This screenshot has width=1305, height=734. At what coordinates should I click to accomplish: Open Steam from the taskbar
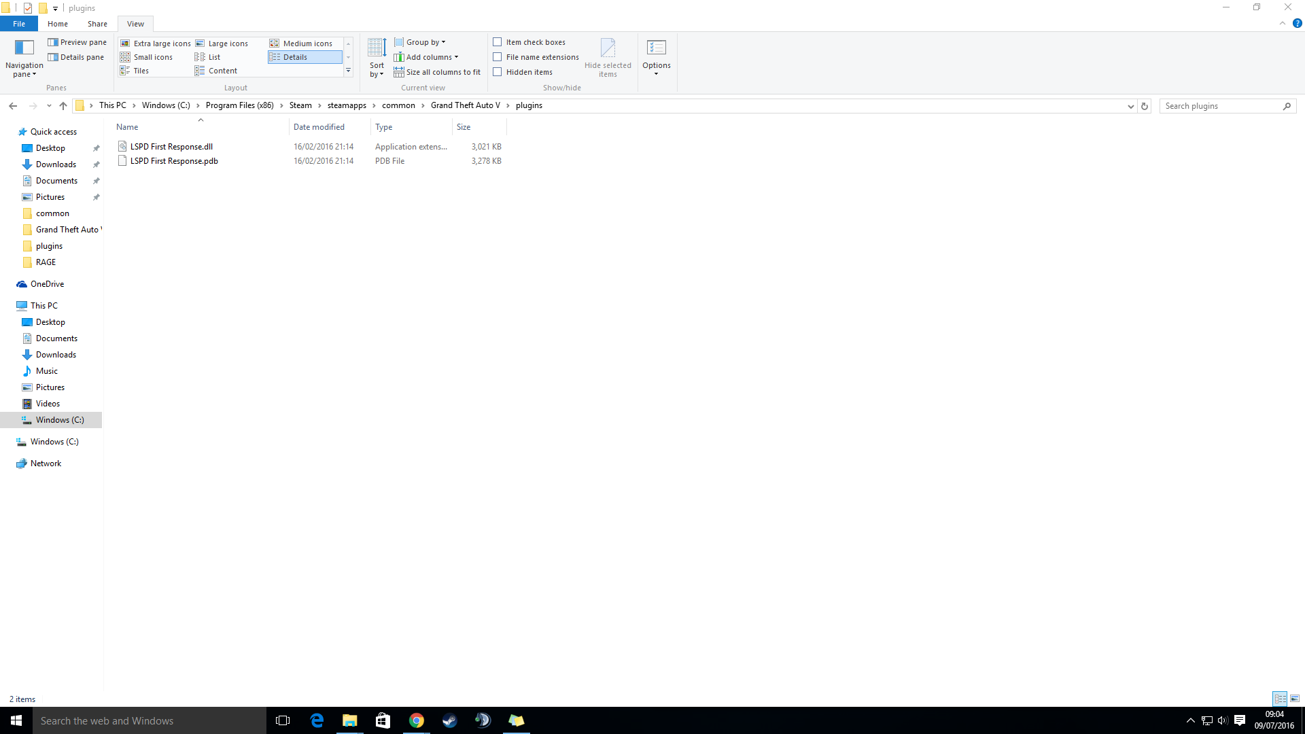click(449, 720)
